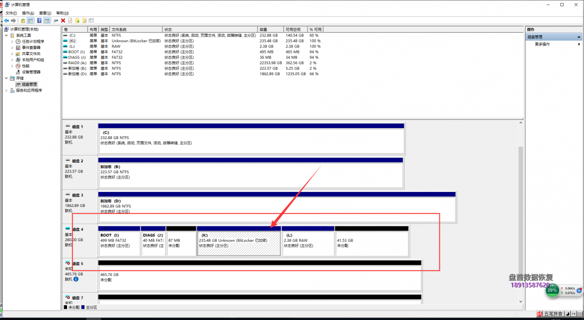Image resolution: width=584 pixels, height=320 pixels.
Task: Expand the 更多操作 submenu arrow
Action: [x=579, y=44]
